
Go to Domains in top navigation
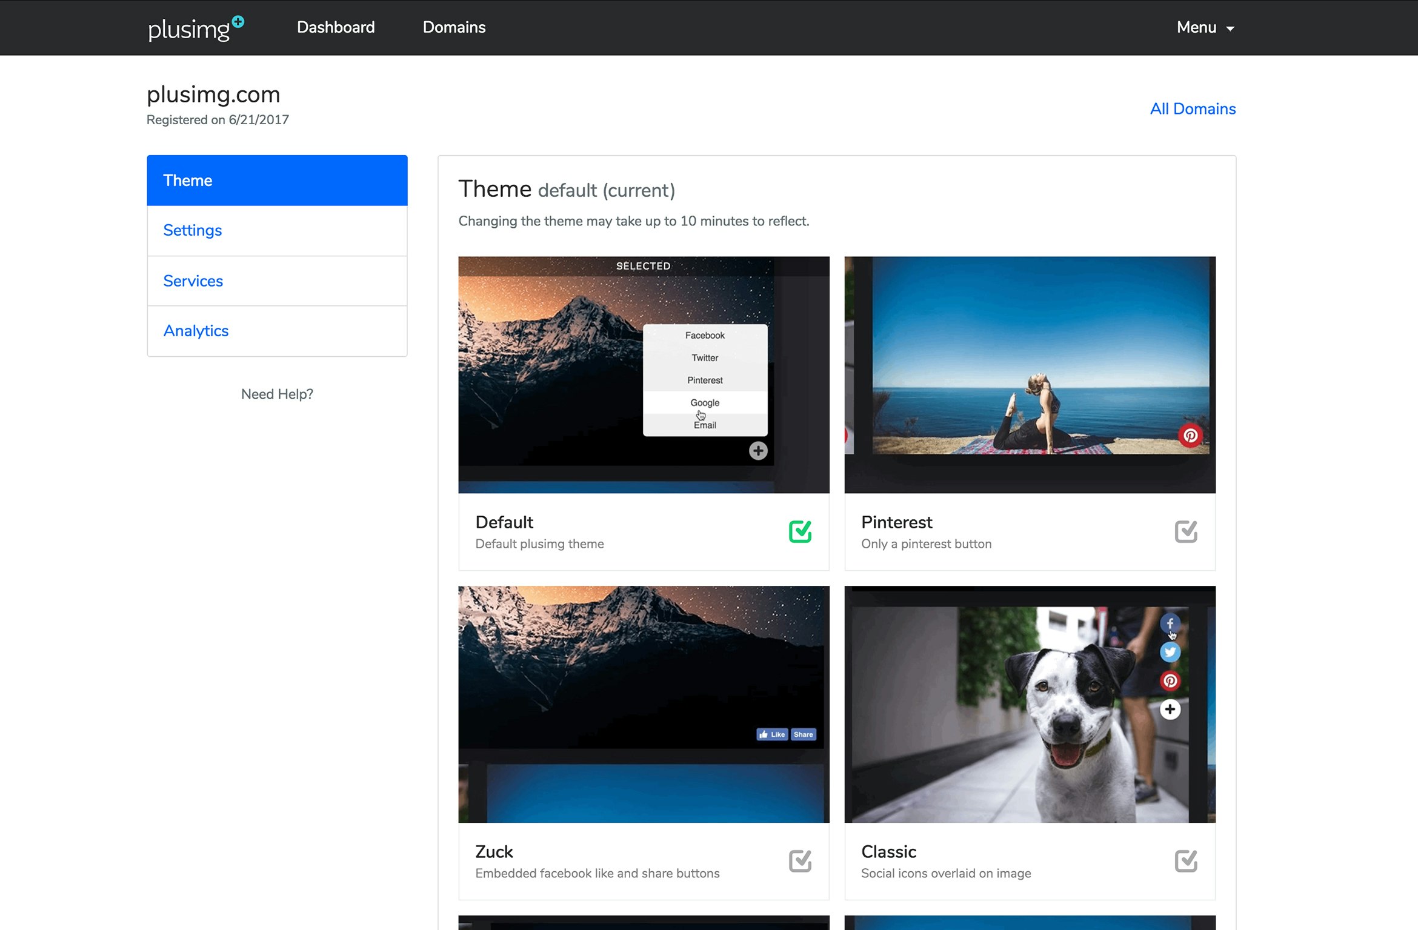coord(454,28)
